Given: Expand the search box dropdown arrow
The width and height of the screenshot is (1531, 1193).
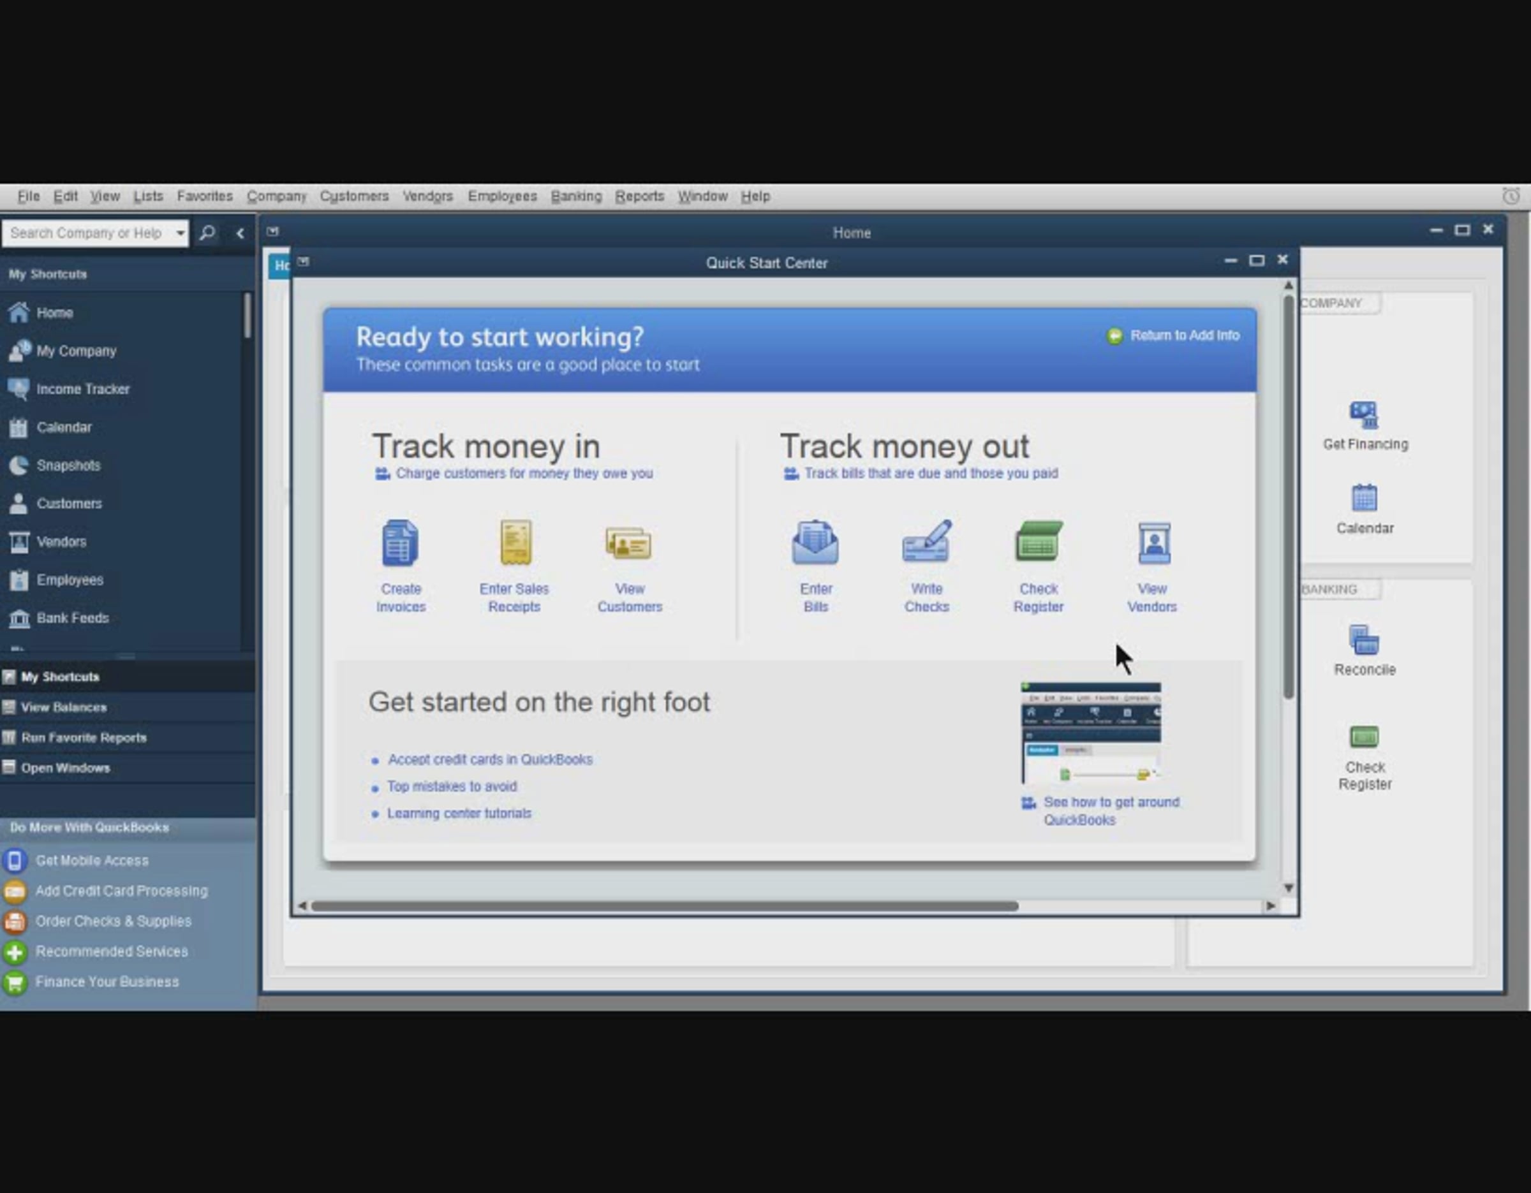Looking at the screenshot, I should [180, 233].
